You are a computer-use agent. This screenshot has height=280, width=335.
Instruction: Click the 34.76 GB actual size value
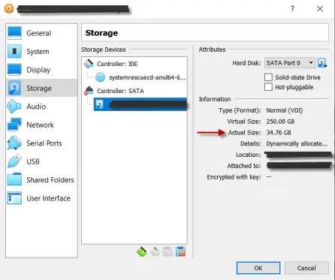point(279,133)
